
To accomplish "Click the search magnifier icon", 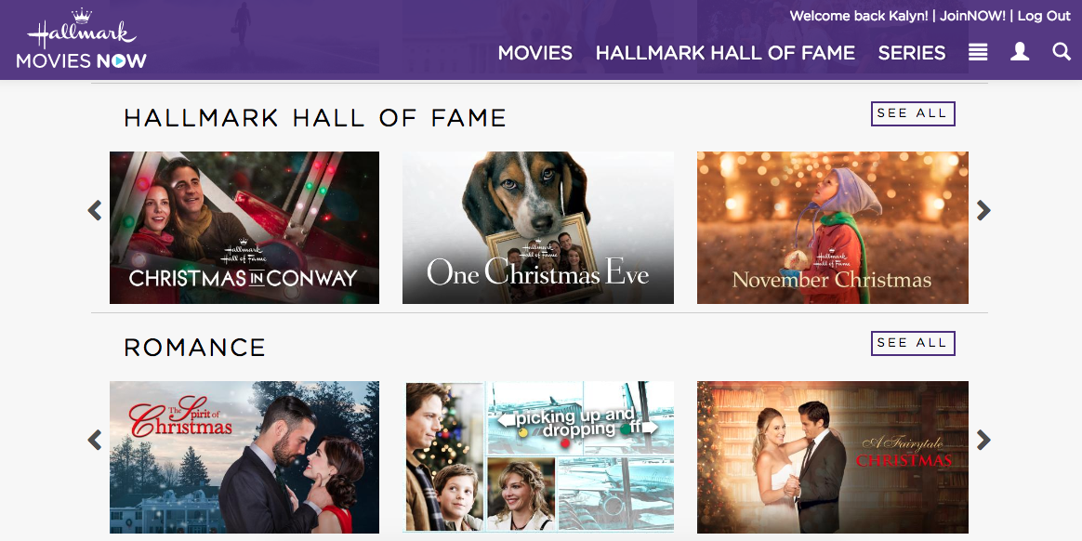I will pos(1062,51).
